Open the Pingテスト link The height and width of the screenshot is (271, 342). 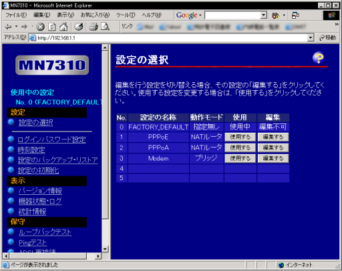[33, 242]
